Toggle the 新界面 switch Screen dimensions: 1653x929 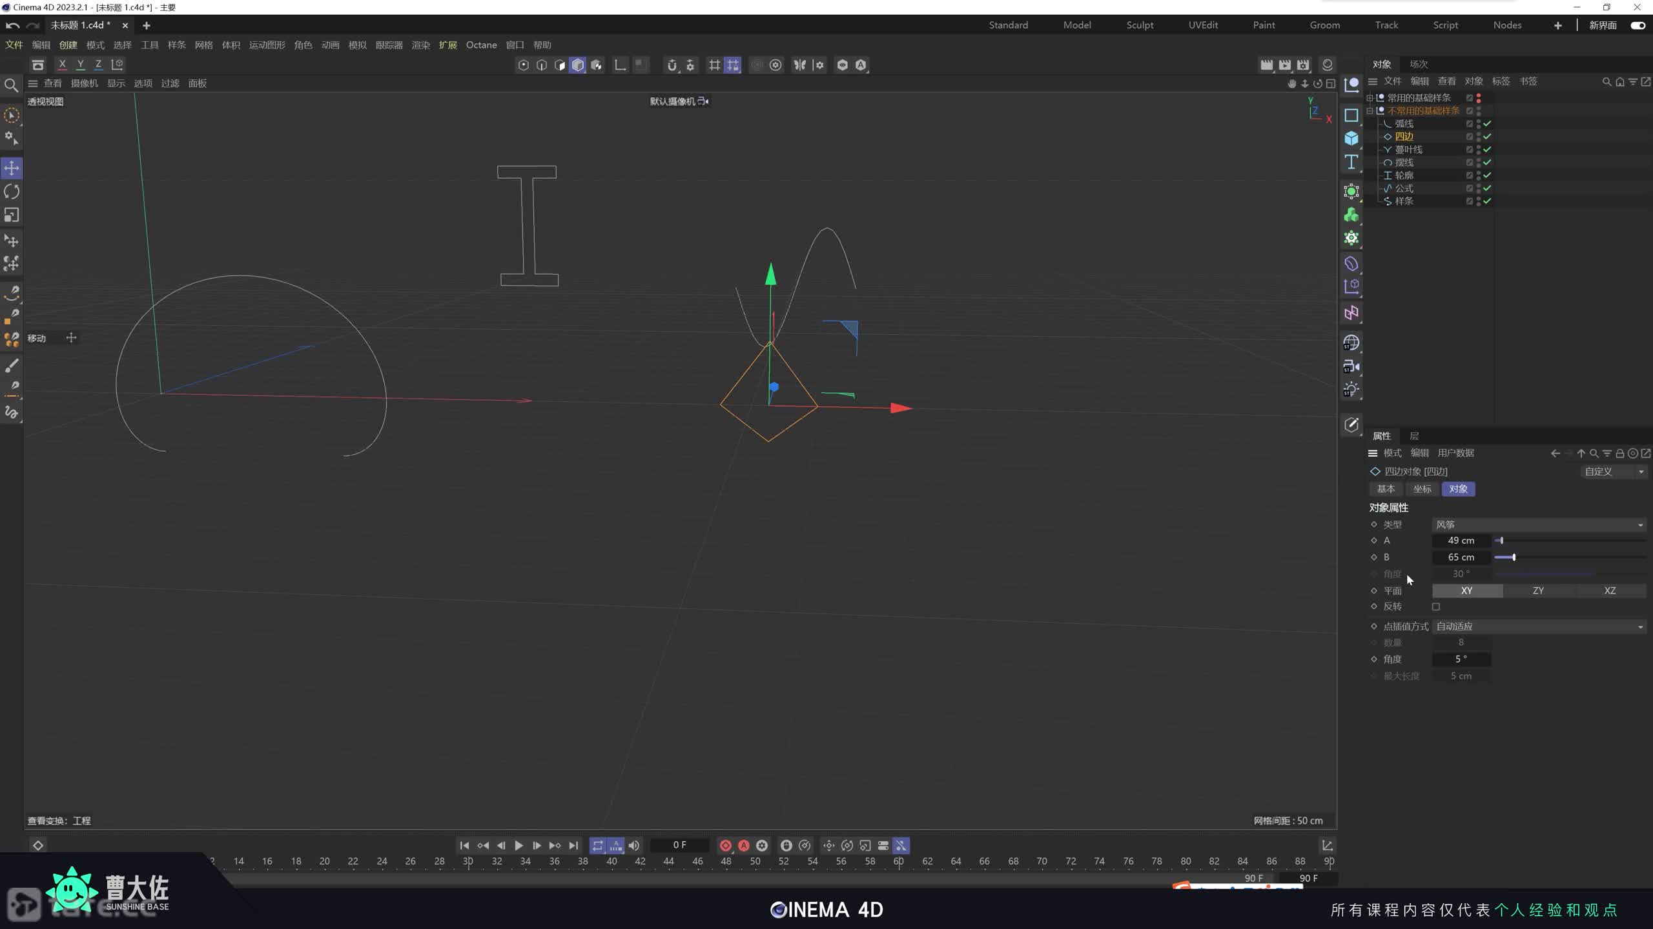click(1638, 25)
